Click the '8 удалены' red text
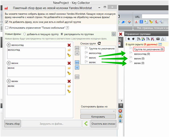 pos(151,44)
